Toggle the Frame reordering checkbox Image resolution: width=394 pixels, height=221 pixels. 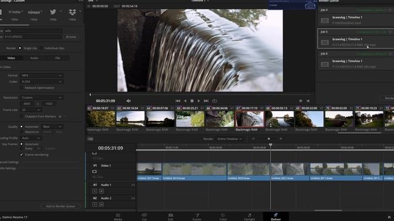(22, 155)
